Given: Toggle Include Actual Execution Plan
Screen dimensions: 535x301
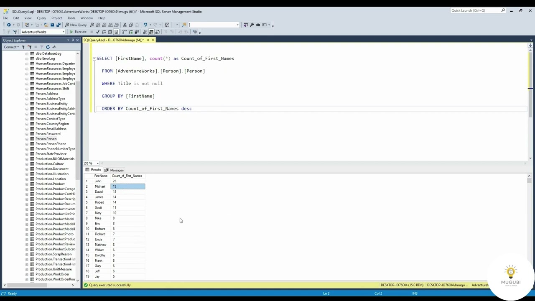Looking at the screenshot, I should 125,32.
